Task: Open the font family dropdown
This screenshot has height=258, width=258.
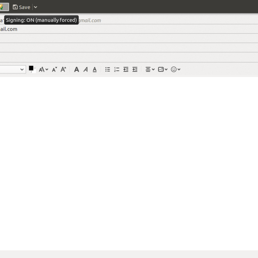Action: 13,69
